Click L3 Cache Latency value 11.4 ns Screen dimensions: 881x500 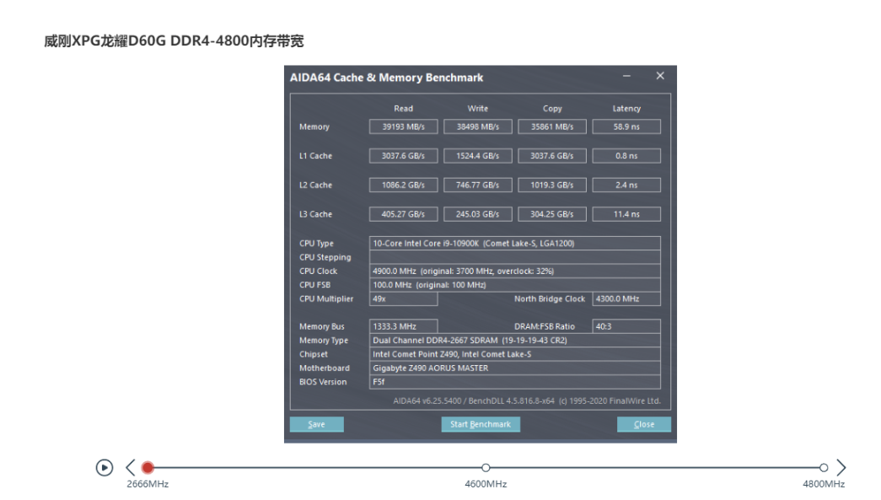[626, 214]
